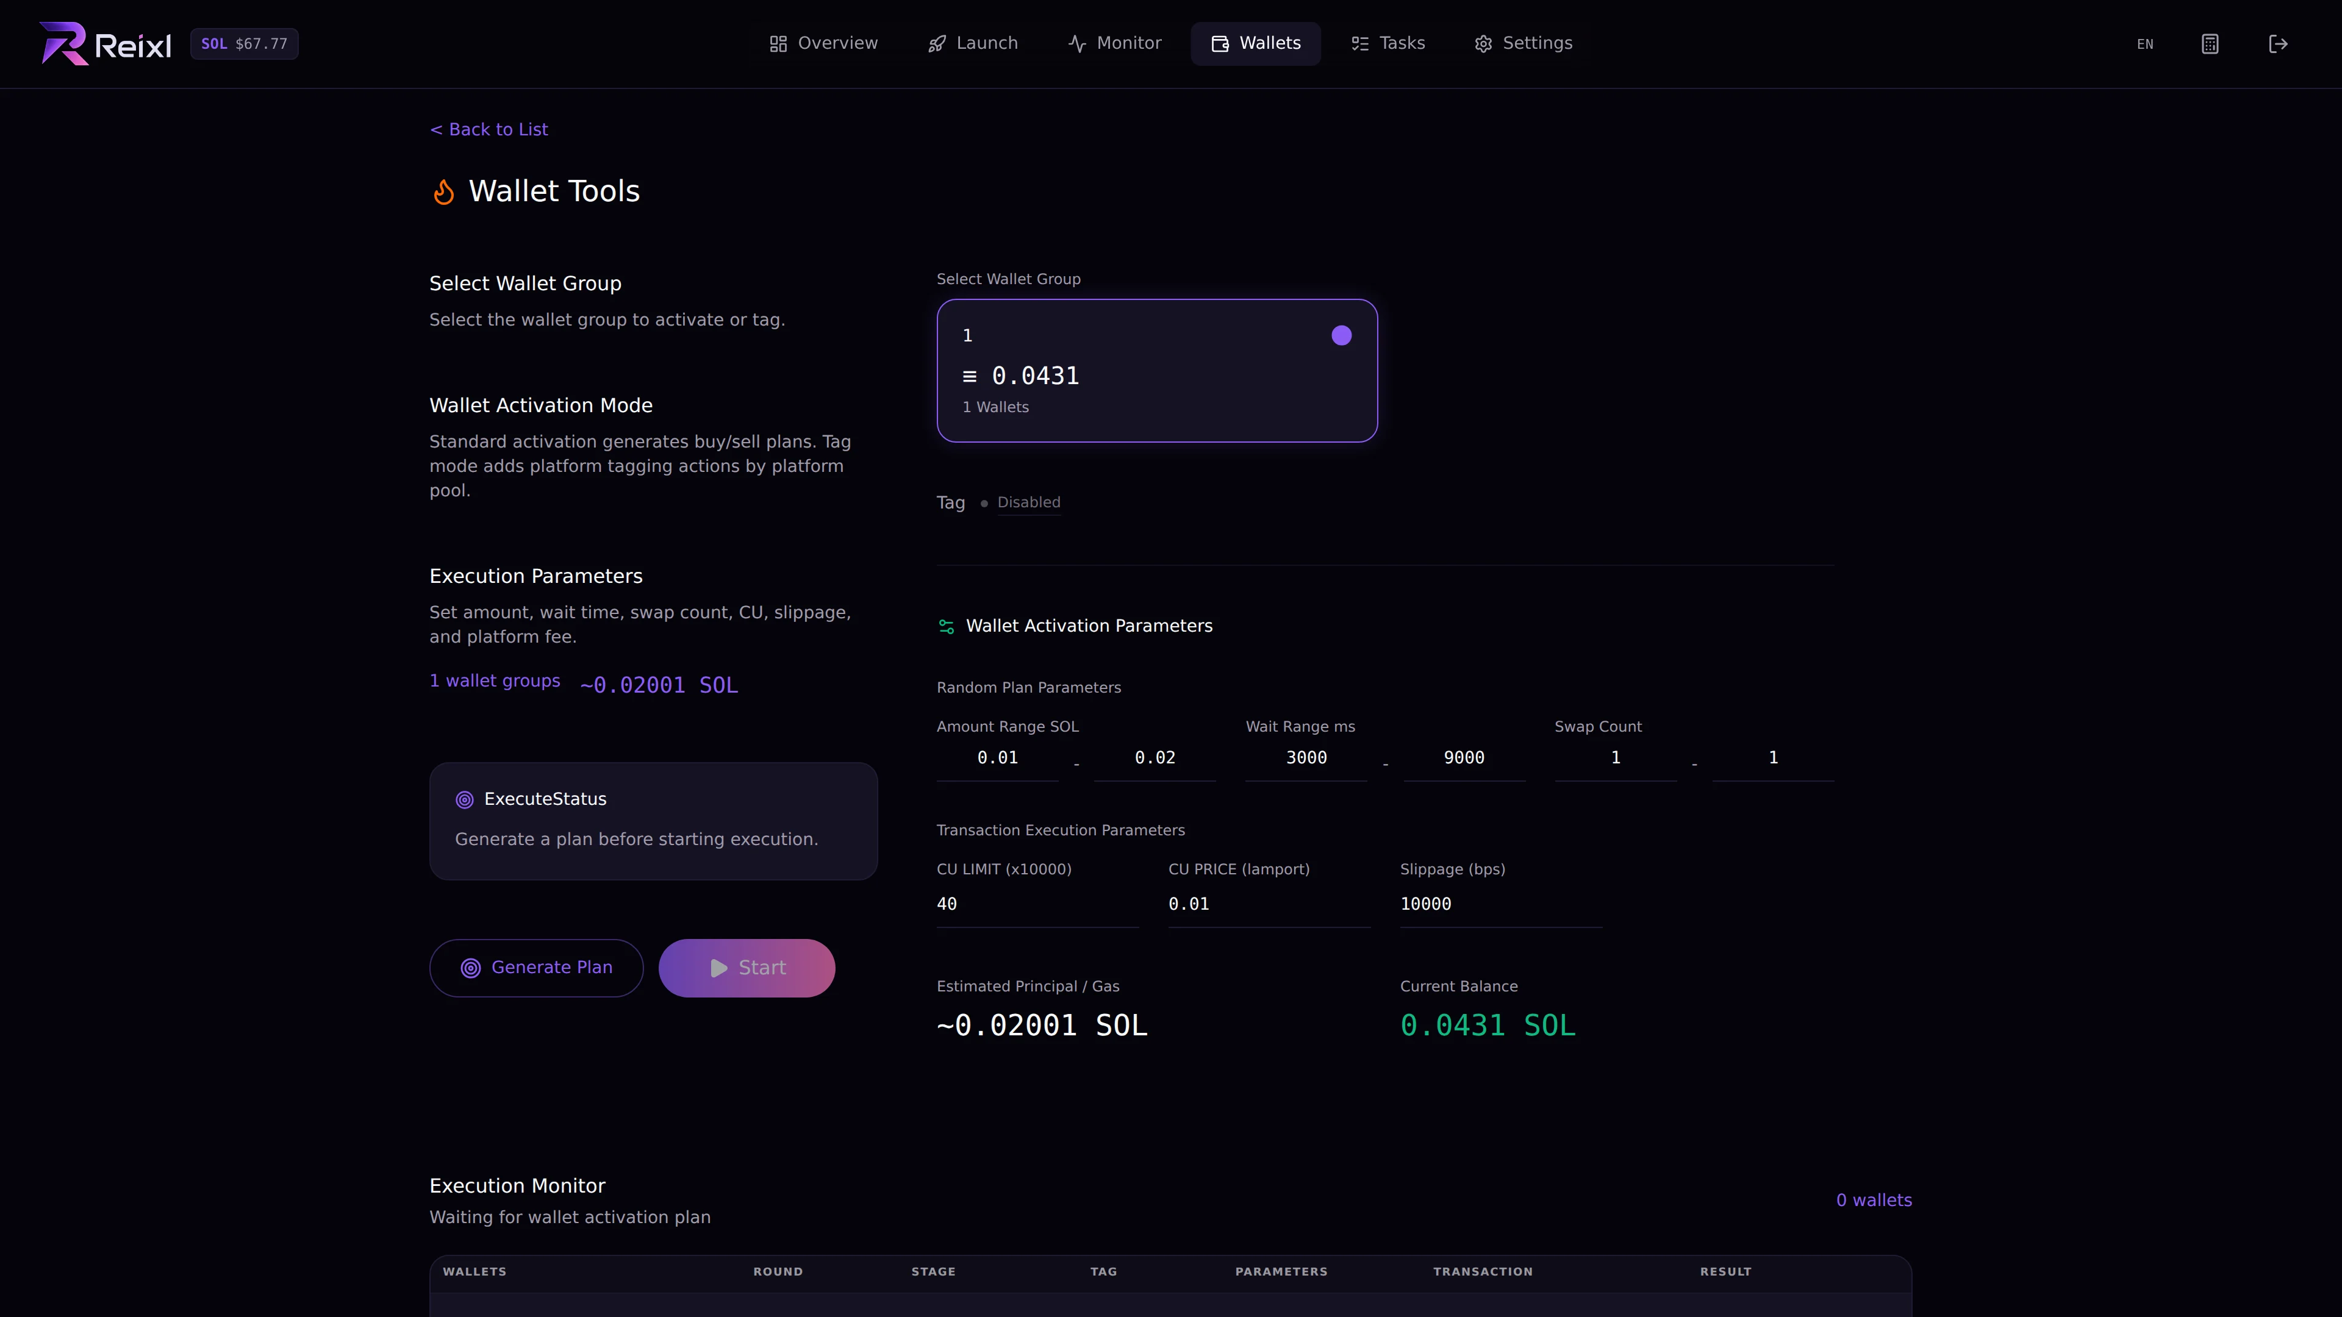The height and width of the screenshot is (1317, 2342).
Task: Edit the Wait Range maximum 9000
Action: [x=1464, y=758]
